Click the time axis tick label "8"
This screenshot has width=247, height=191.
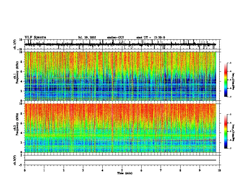[x=180, y=170]
